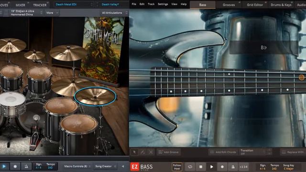Switch to the Bass tab
Screen dimensions: 306x172
point(203,5)
